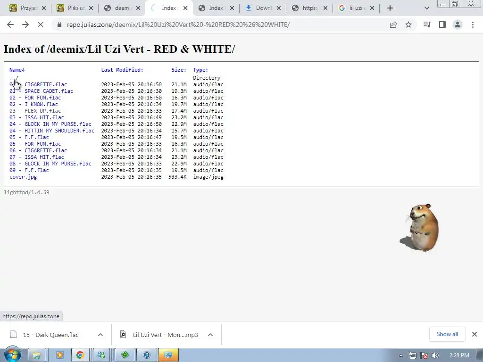Click the address bar URL
This screenshot has width=483, height=362.
178,25
